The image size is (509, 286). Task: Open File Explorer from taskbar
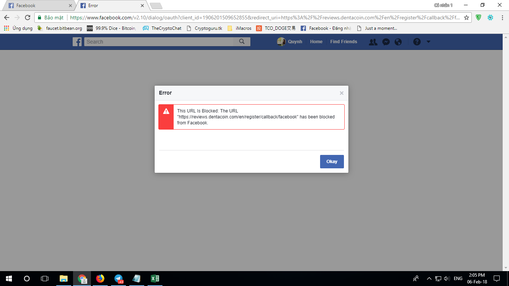[64, 279]
